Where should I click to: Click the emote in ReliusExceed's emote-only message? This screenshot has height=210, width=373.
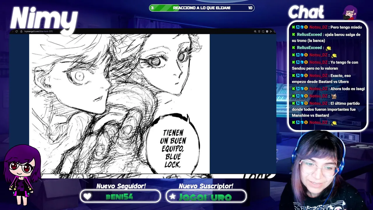tap(328, 48)
